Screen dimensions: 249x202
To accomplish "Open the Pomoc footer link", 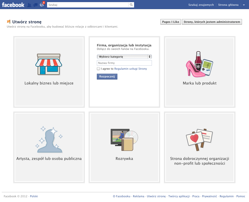I will coord(241,196).
